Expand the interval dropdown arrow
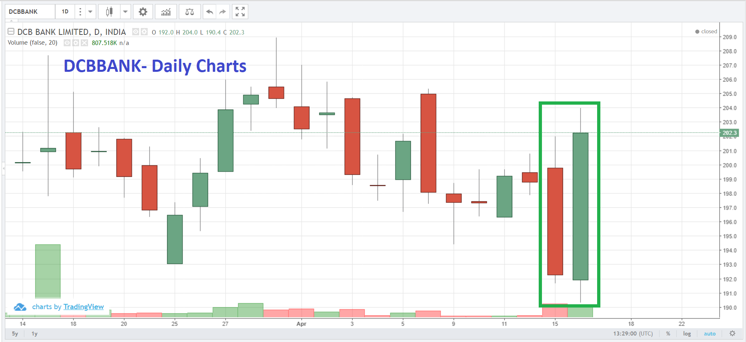 coord(90,12)
